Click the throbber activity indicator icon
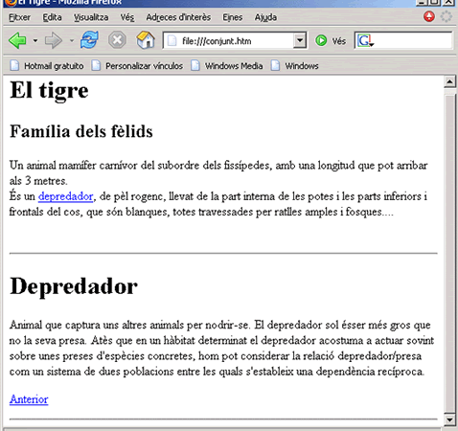 446,16
